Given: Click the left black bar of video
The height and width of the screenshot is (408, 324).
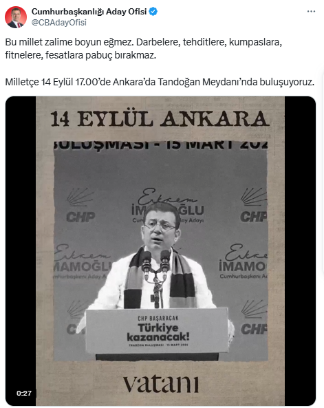Looking at the screenshot, I should tap(21, 251).
